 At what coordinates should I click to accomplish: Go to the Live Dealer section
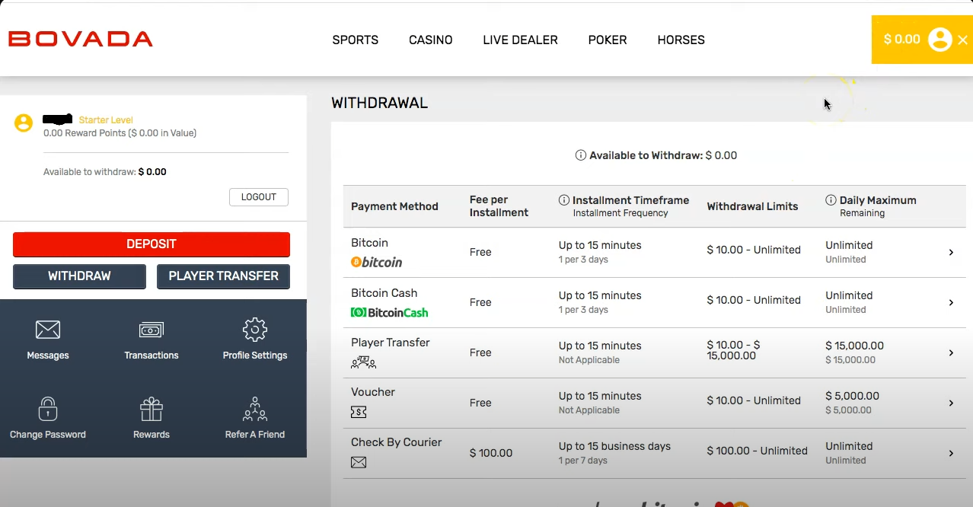[520, 40]
